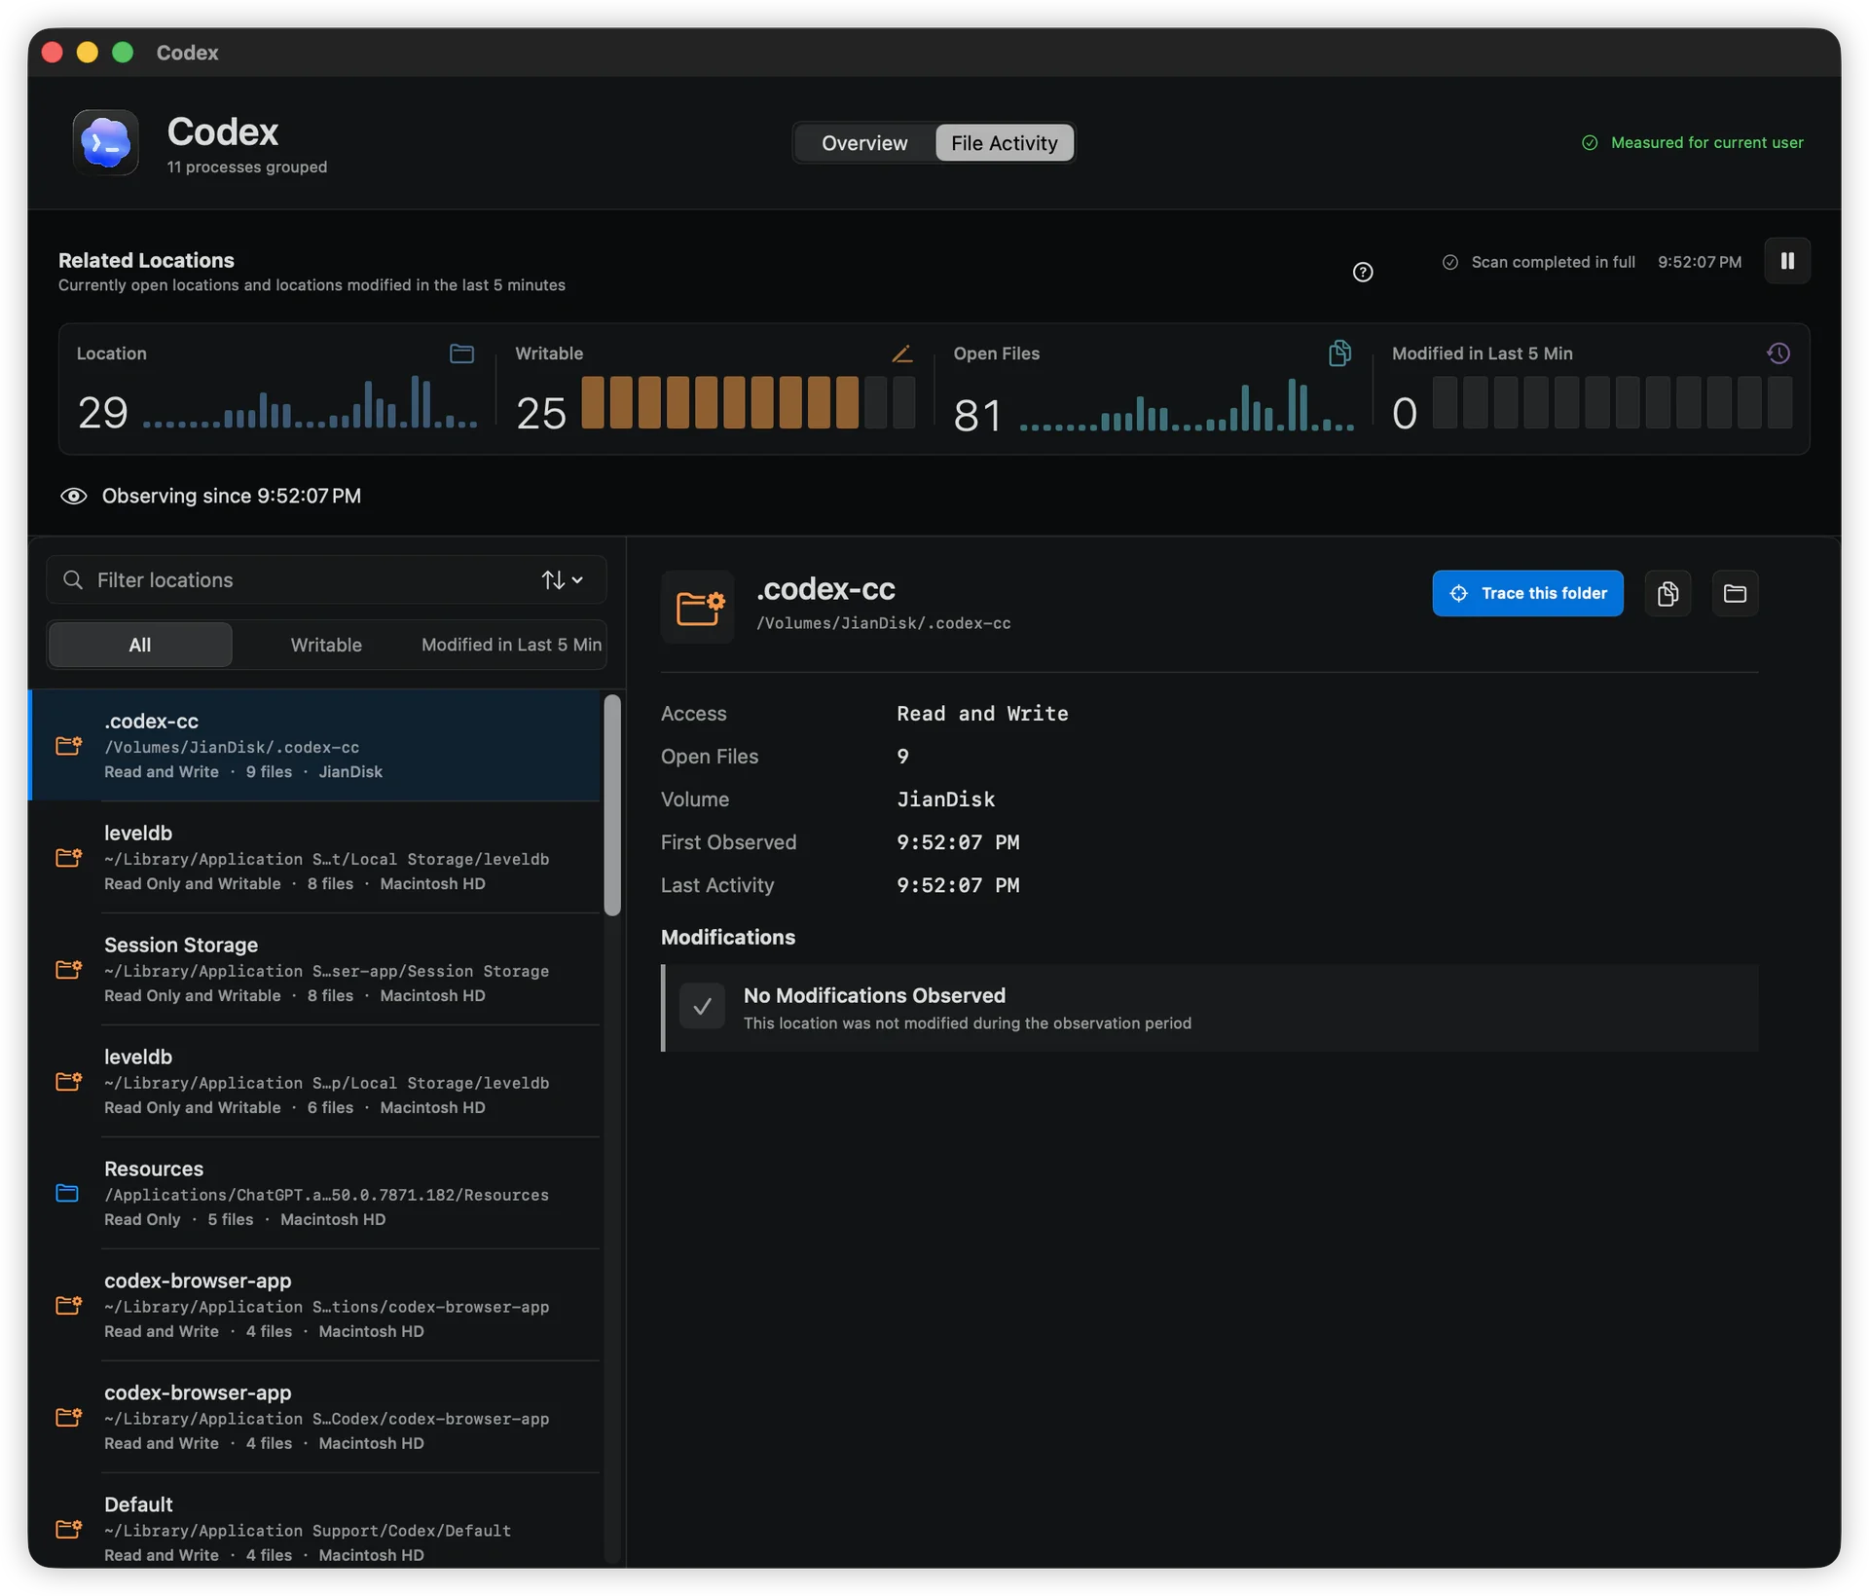Select the .codex-cc location row
This screenshot has height=1596, width=1869.
pyautogui.click(x=316, y=746)
